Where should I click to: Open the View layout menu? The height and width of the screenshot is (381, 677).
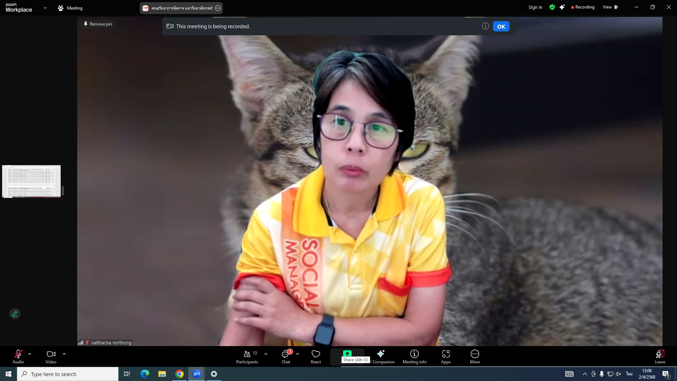click(x=610, y=7)
